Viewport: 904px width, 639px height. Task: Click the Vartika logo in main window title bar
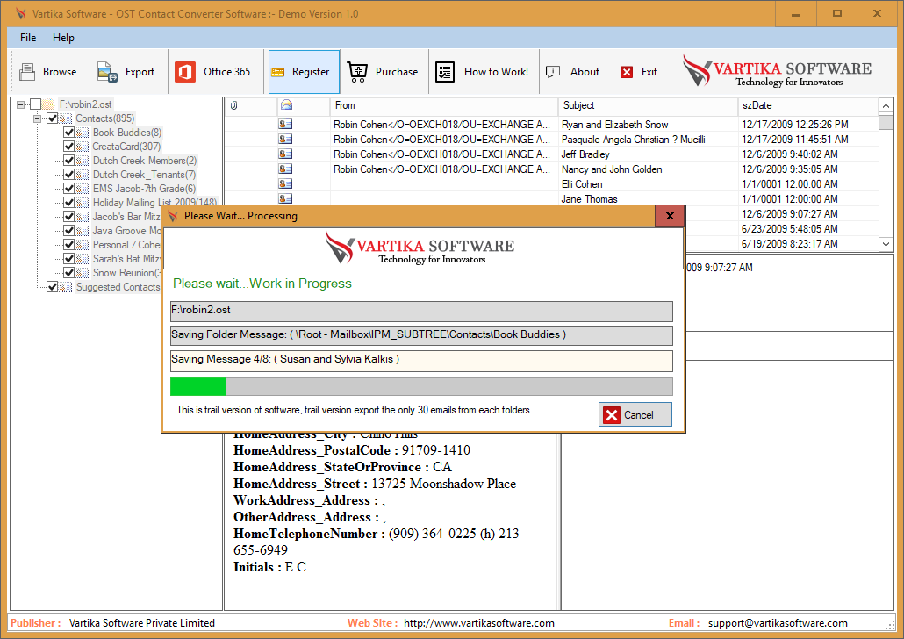pos(21,13)
